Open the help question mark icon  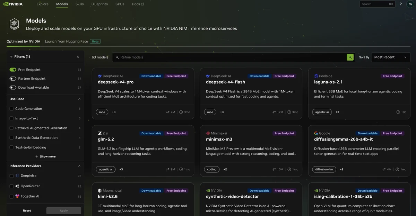click(401, 4)
